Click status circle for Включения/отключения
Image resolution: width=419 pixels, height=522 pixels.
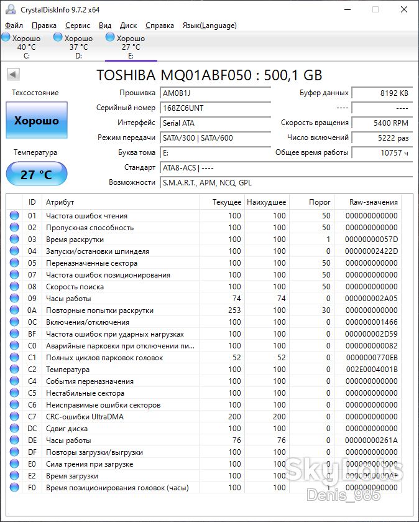click(x=14, y=322)
